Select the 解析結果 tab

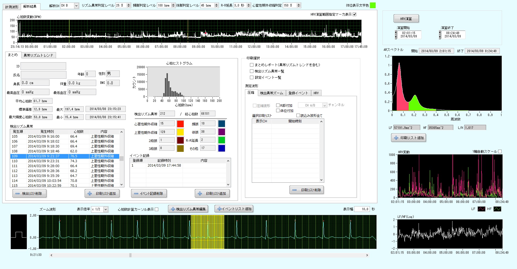[x=30, y=6]
